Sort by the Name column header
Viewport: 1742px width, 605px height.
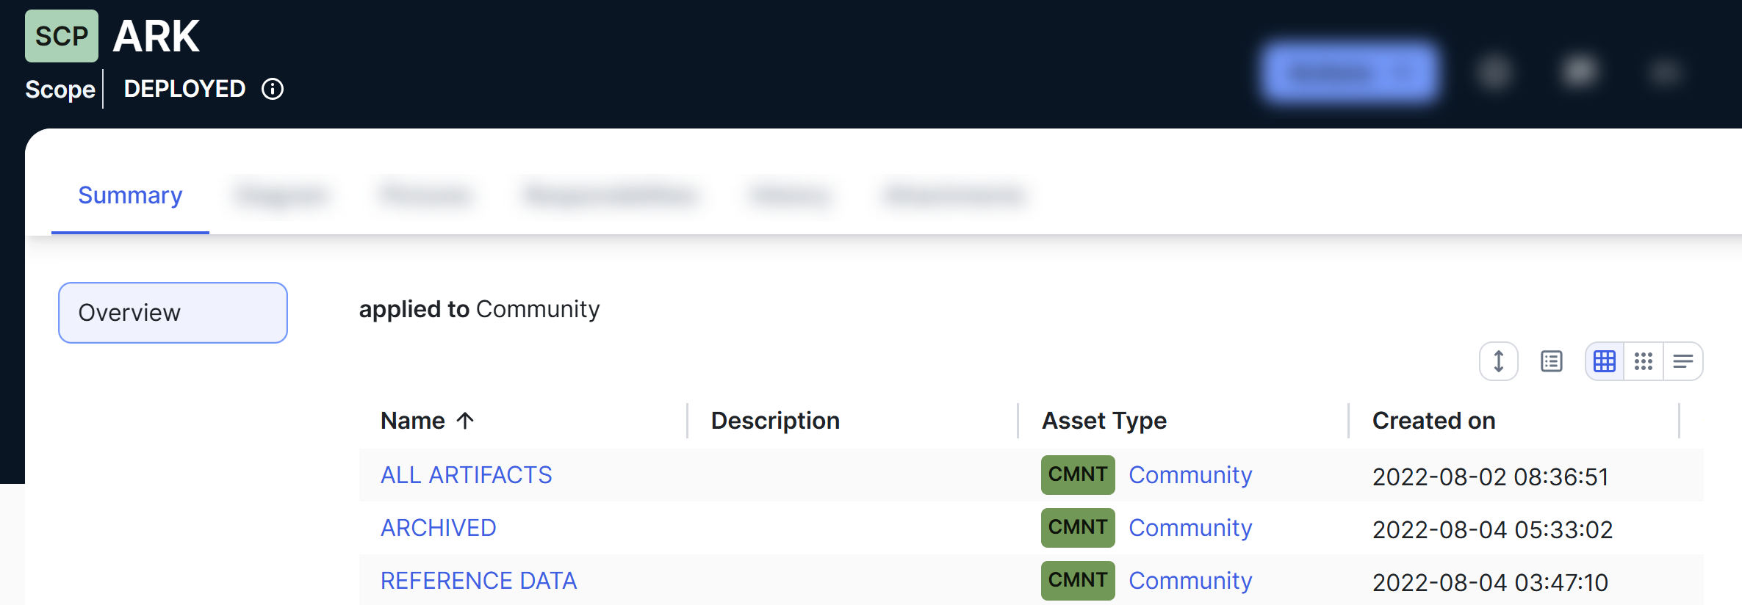tap(413, 421)
